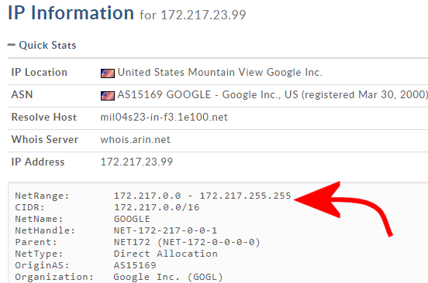Click the Organization Google Inc. (GOGL) value
Screen dimensions: 428x283
coord(168,277)
